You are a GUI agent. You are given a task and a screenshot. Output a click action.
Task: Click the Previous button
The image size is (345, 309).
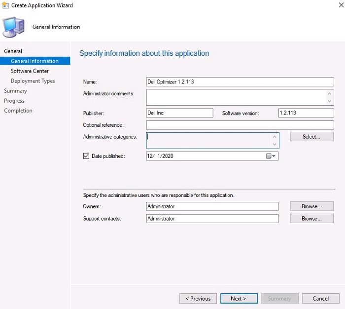198,299
